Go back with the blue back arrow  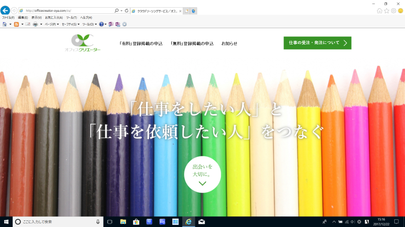point(5,11)
